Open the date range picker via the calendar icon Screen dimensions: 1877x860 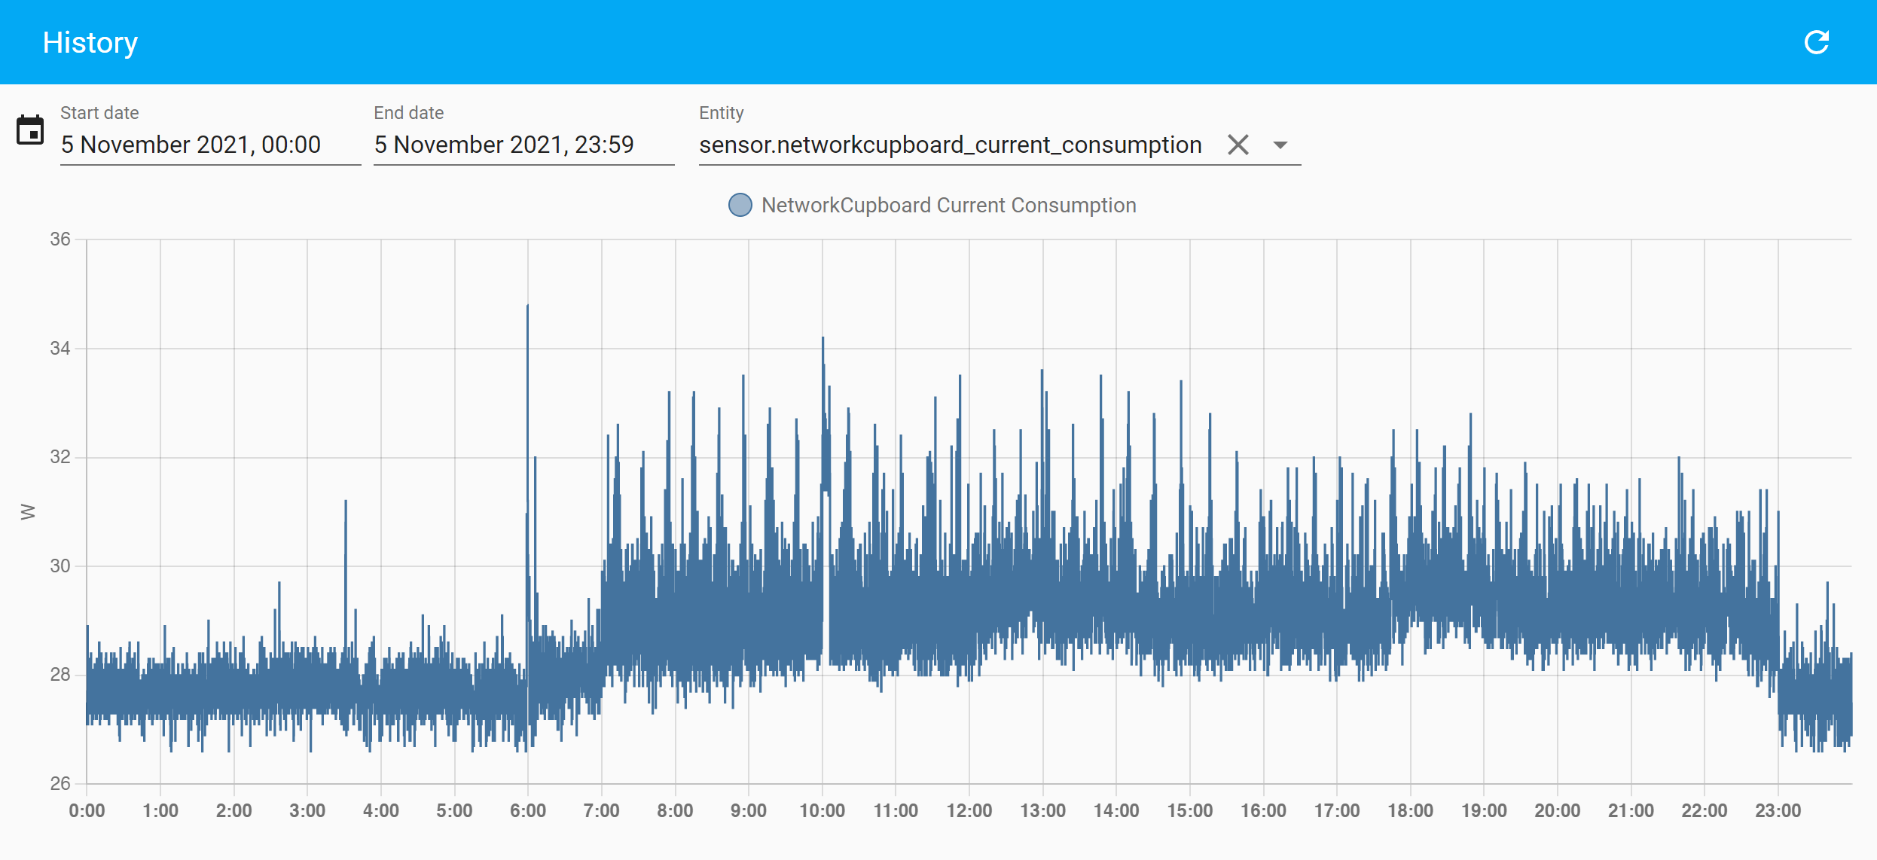[x=30, y=130]
